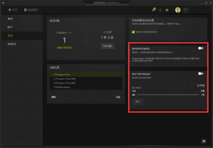Select the C:\Program Files scan location
The image size is (213, 148).
[86, 75]
